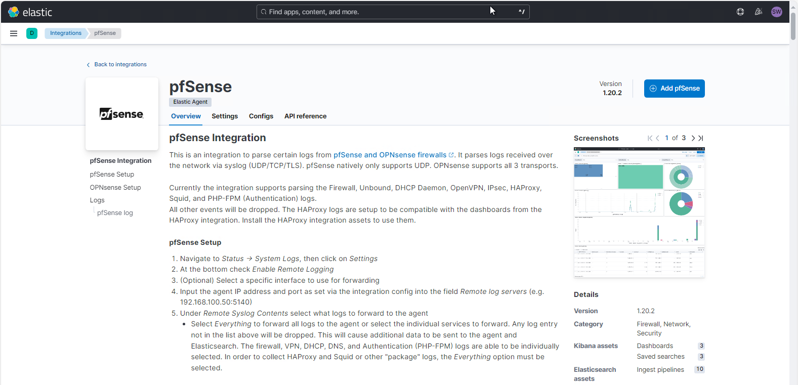Open the help menu icon
Viewport: 798px width, 385px height.
740,12
